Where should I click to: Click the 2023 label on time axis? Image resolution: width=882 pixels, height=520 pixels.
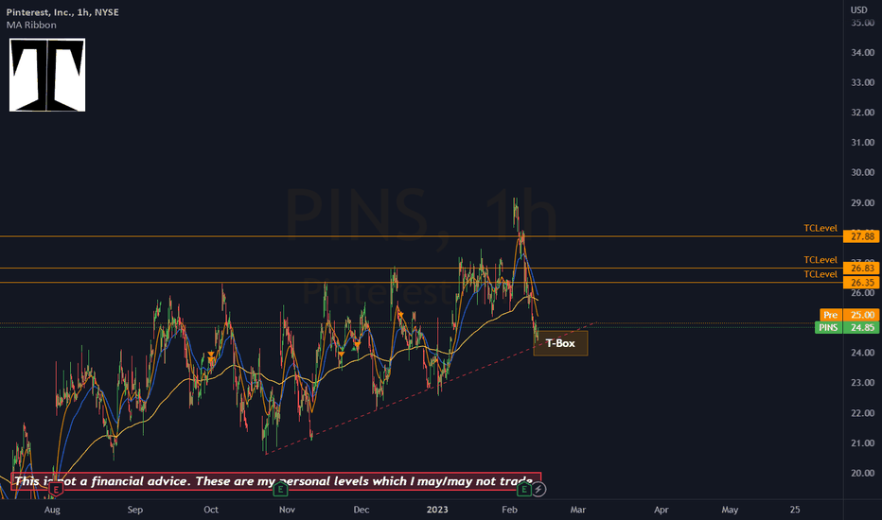click(437, 510)
